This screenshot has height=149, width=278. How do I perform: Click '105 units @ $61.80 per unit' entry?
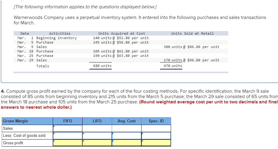[121, 51]
